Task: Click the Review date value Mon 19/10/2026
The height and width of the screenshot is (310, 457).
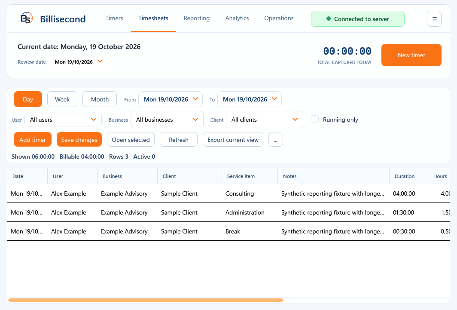Action: 74,62
